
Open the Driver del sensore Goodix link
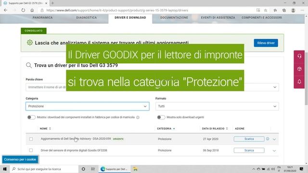click(x=74, y=150)
